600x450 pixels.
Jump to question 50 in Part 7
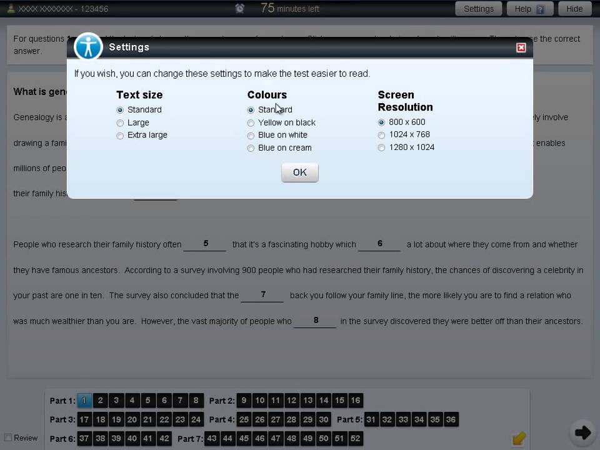coord(323,439)
